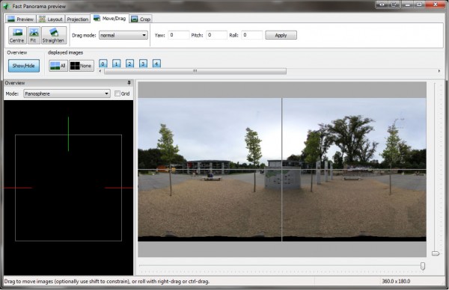449x290 pixels.
Task: Click the Centre panorama icon button
Action: point(17,35)
